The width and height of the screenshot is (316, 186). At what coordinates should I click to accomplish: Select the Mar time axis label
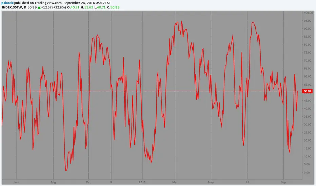point(175,182)
